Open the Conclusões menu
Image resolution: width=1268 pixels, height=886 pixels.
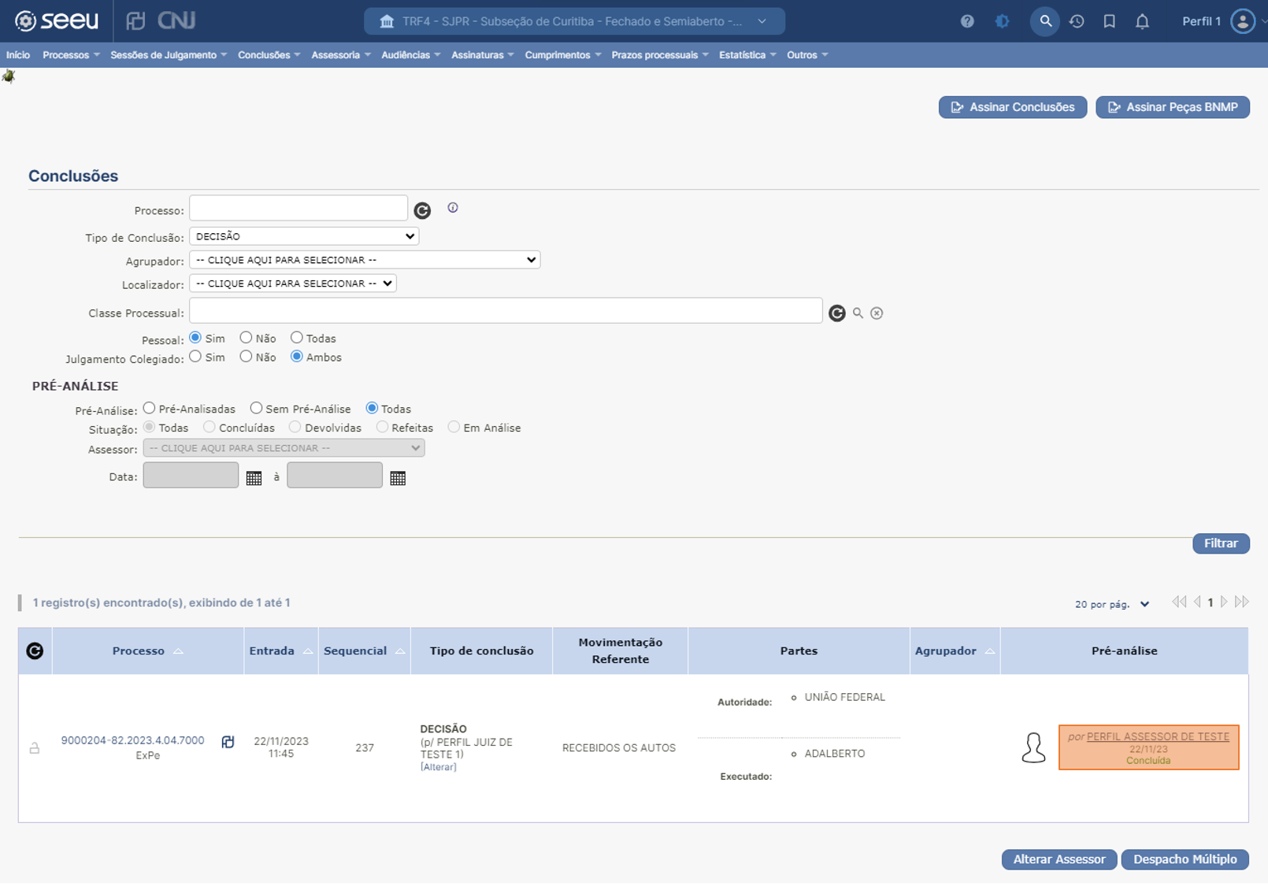269,55
